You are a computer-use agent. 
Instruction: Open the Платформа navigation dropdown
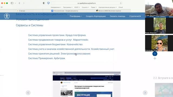[x=76, y=16]
